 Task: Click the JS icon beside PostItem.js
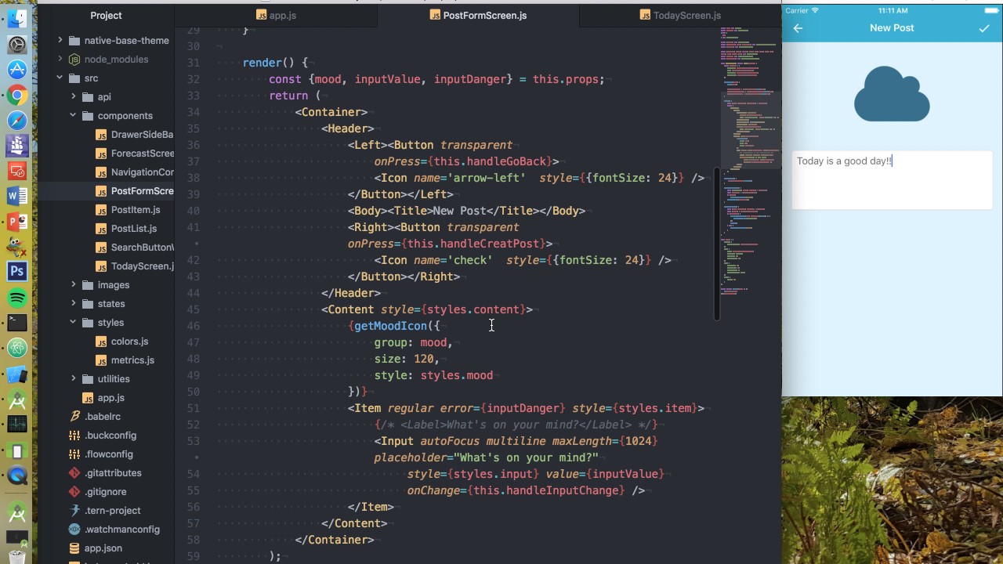point(101,210)
